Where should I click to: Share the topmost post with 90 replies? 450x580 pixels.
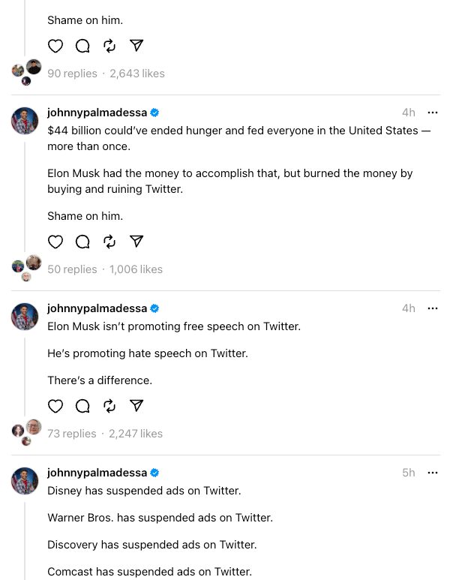136,46
